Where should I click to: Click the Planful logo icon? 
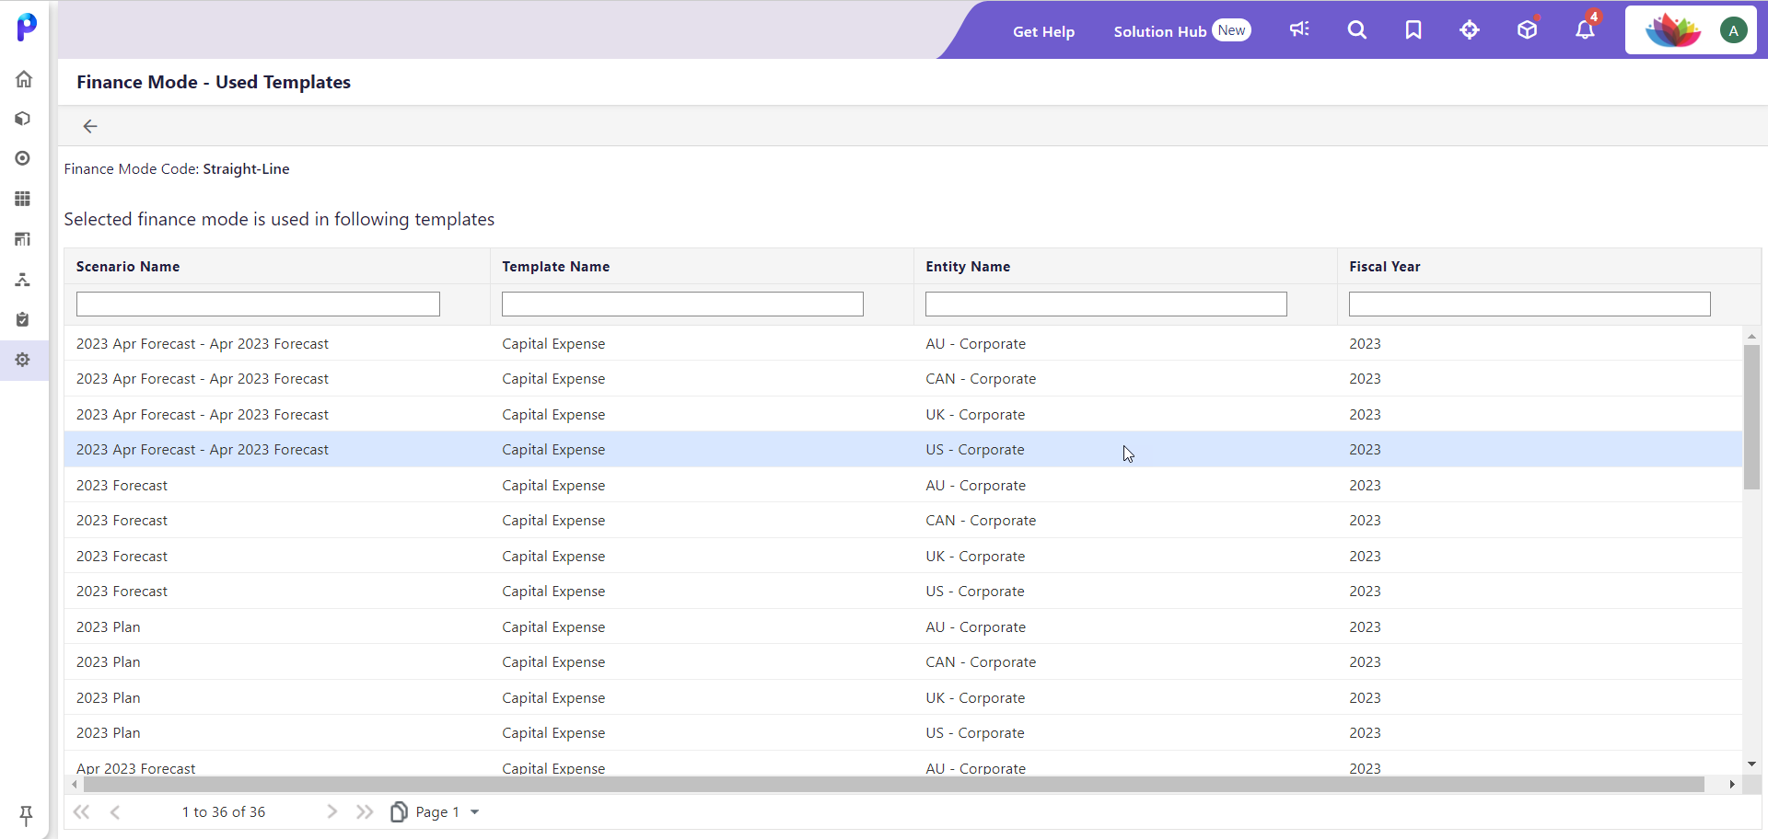(x=27, y=28)
